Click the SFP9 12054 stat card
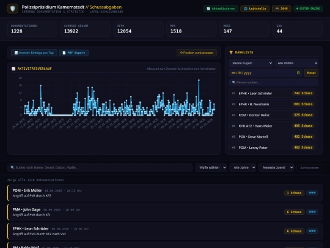 coord(139,29)
